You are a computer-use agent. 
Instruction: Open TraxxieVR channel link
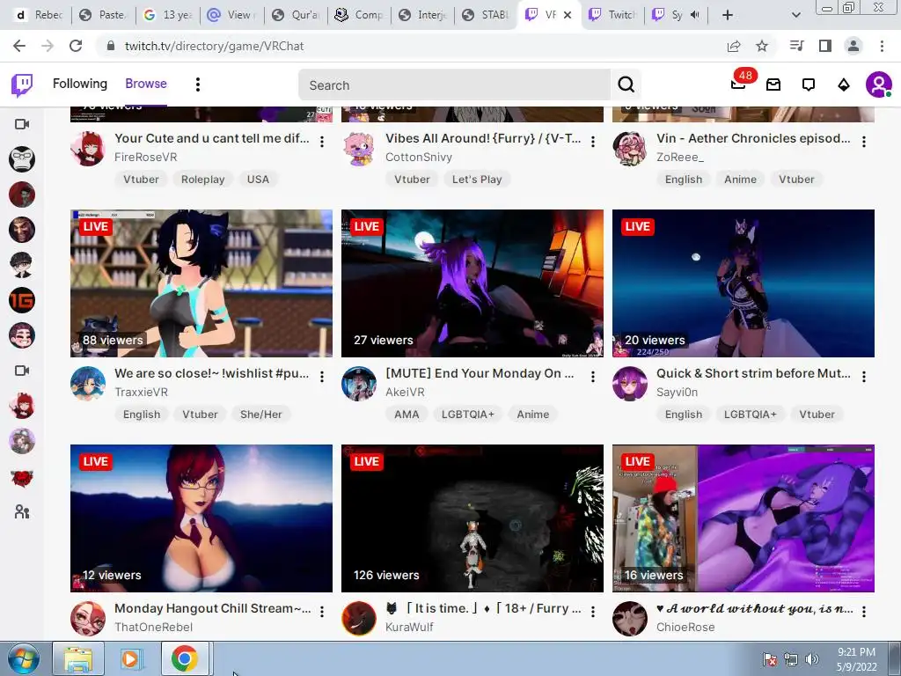[141, 392]
